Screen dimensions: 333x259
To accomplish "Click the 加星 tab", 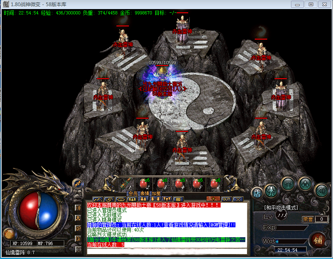I will coord(156,194).
